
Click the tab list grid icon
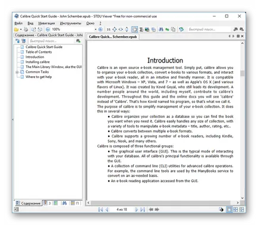[x=238, y=36]
